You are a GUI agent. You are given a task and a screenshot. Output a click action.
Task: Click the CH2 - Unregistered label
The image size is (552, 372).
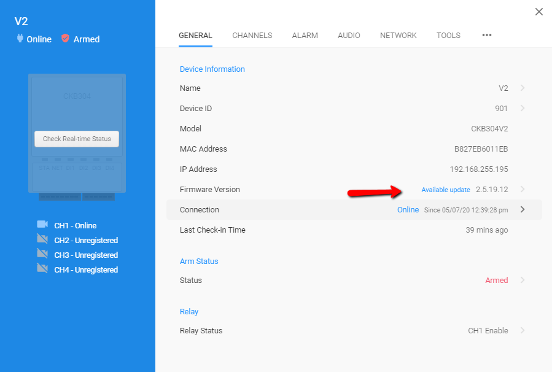(x=86, y=241)
